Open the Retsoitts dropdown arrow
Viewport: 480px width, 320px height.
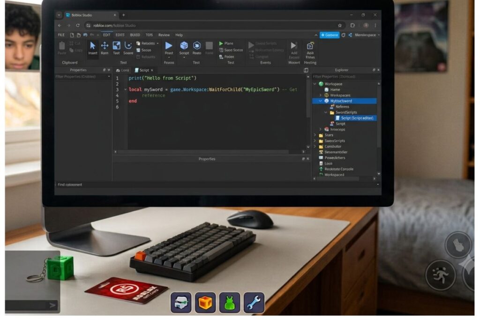157,44
